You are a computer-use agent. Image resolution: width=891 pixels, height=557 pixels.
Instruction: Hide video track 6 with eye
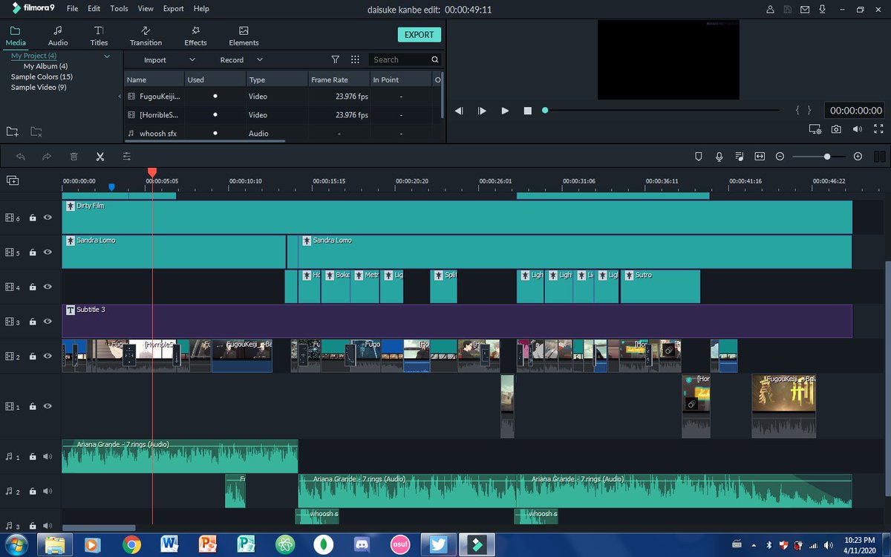click(x=48, y=218)
